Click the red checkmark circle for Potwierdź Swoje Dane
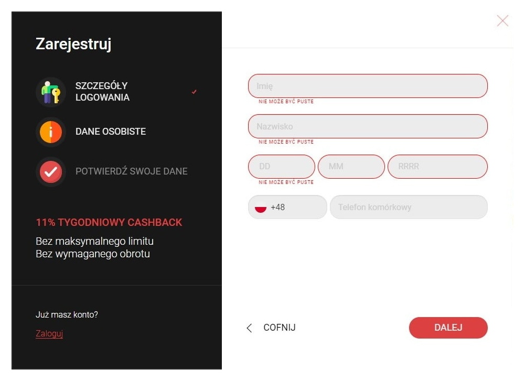This screenshot has height=381, width=525. (x=50, y=171)
